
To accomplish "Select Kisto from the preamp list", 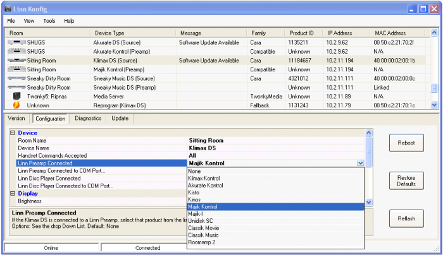I will click(275, 193).
